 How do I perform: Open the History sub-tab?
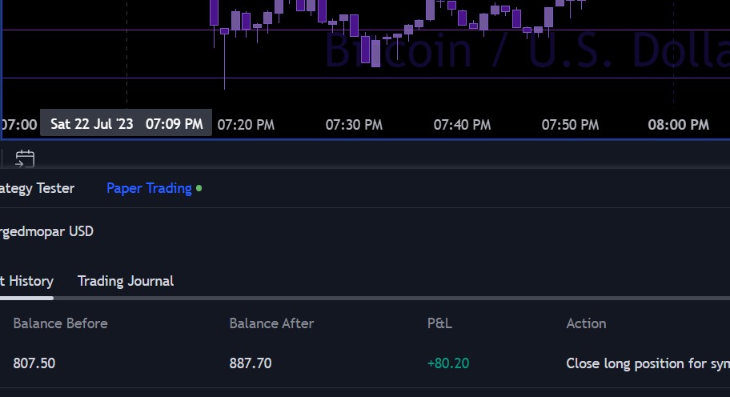27,281
